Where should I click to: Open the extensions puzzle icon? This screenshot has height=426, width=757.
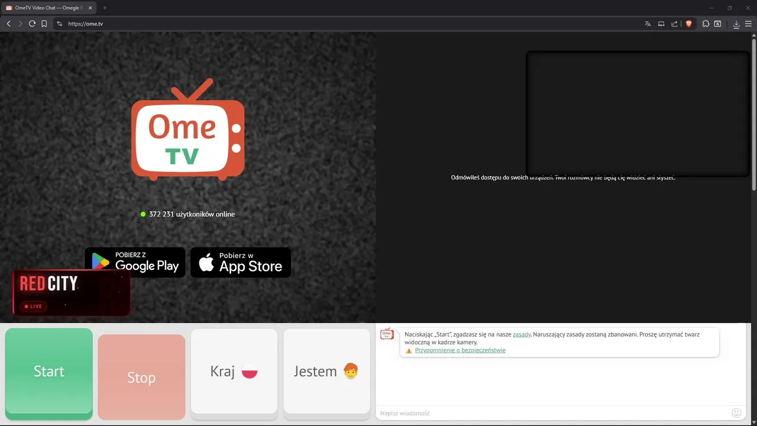(x=706, y=24)
